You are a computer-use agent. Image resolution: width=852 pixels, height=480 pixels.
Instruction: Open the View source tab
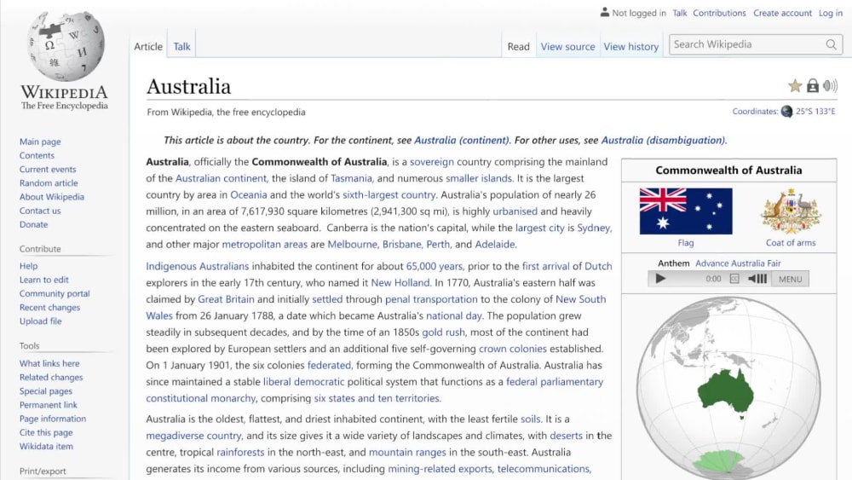point(567,46)
